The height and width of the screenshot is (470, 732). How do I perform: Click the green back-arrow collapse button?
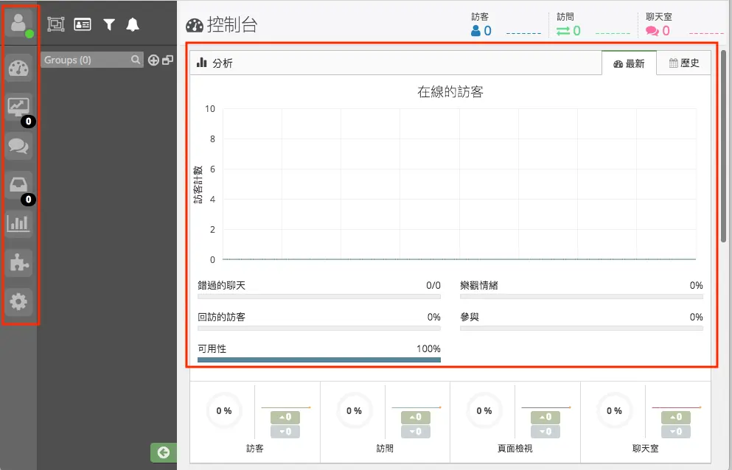pos(164,452)
